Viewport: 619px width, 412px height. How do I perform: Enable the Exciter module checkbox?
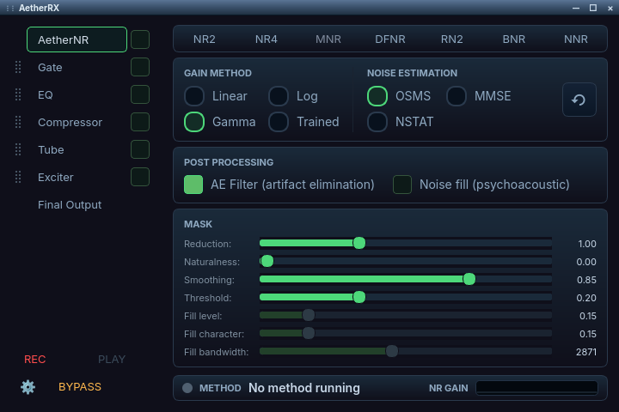[x=140, y=177]
